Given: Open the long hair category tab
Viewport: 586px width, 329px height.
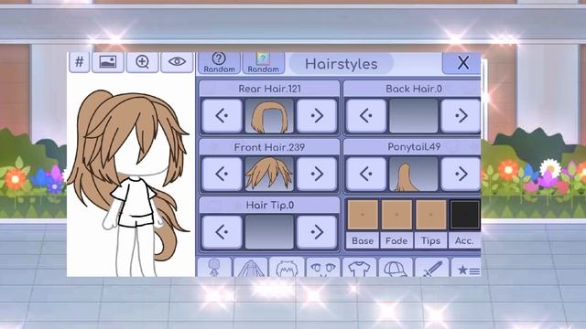Looking at the screenshot, I should [x=250, y=267].
